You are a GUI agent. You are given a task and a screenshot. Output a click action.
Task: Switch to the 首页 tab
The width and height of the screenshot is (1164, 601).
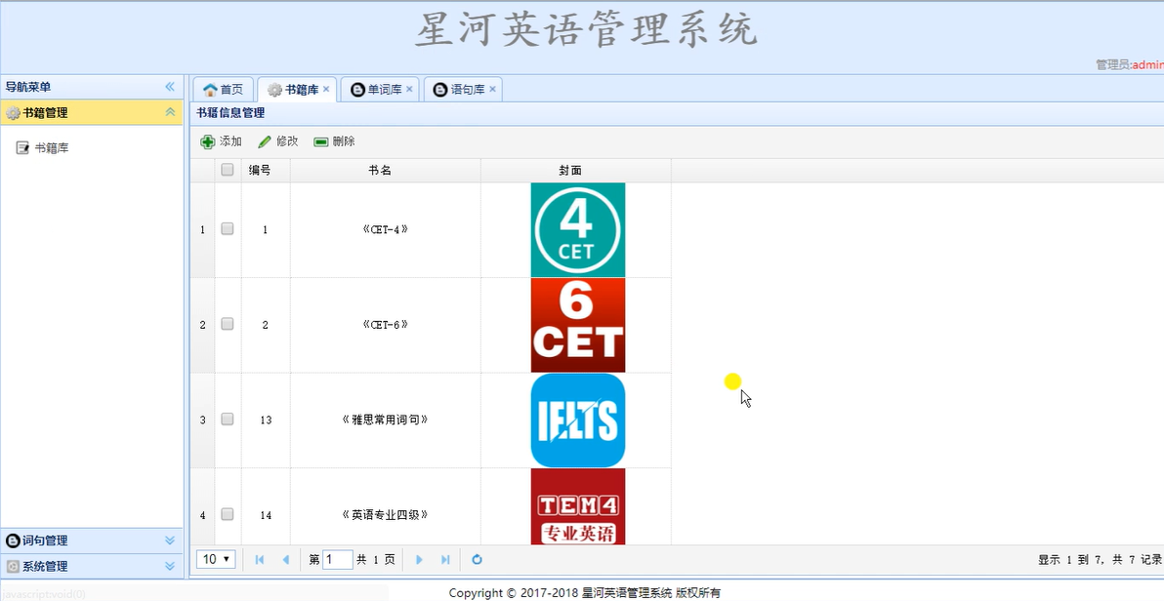coord(224,90)
